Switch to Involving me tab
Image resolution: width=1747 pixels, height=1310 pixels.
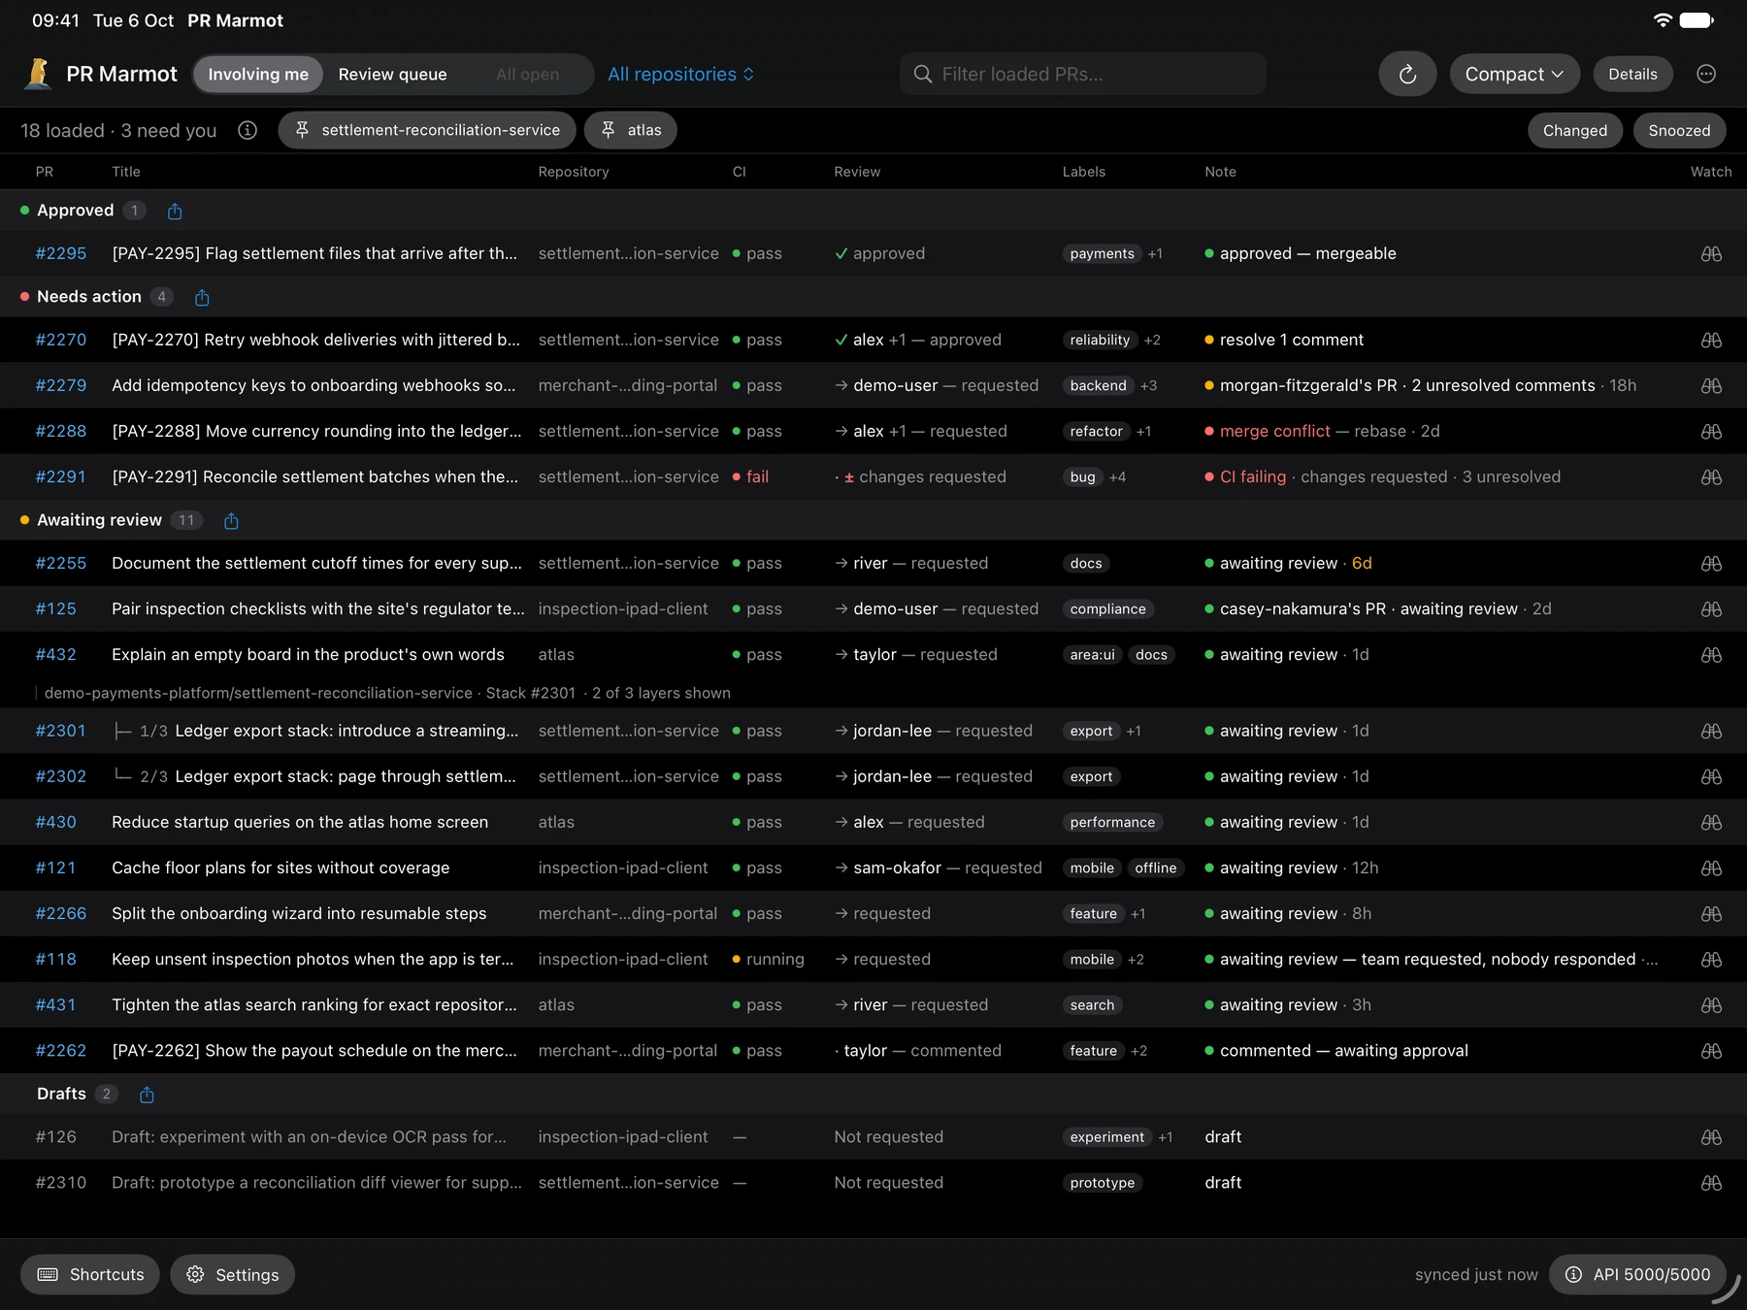coord(258,74)
